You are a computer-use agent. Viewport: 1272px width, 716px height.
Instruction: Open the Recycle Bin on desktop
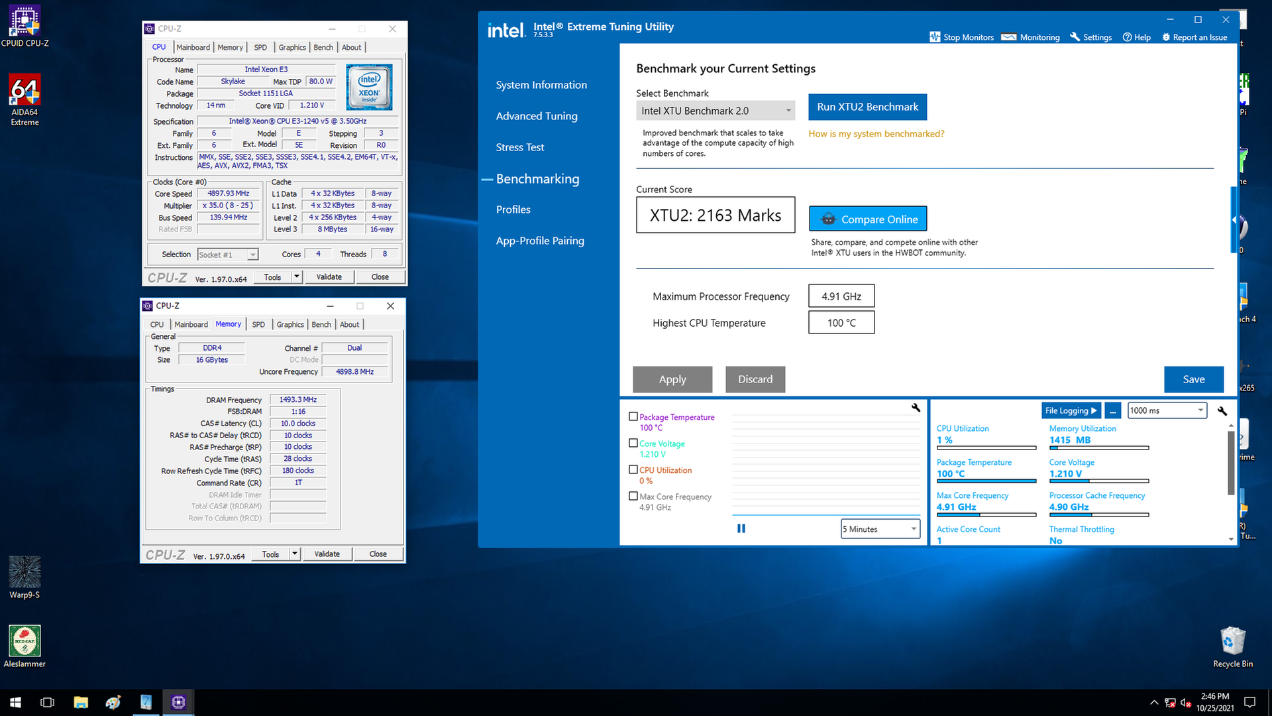[x=1232, y=646]
